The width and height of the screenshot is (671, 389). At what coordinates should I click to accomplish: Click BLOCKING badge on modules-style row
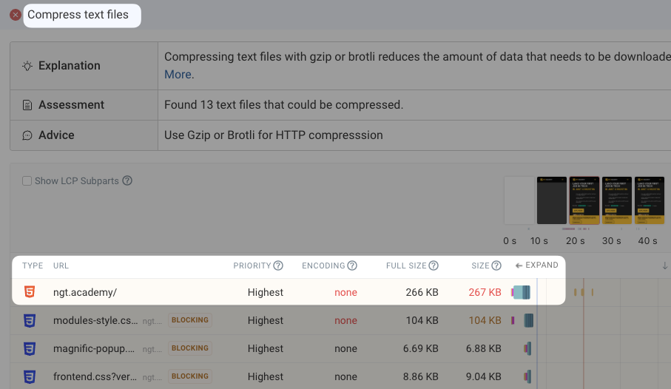pyautogui.click(x=190, y=320)
